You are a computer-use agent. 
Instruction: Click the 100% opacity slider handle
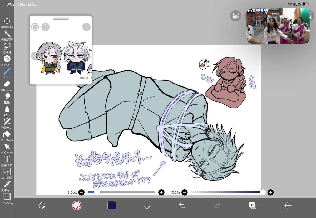[x=263, y=192]
